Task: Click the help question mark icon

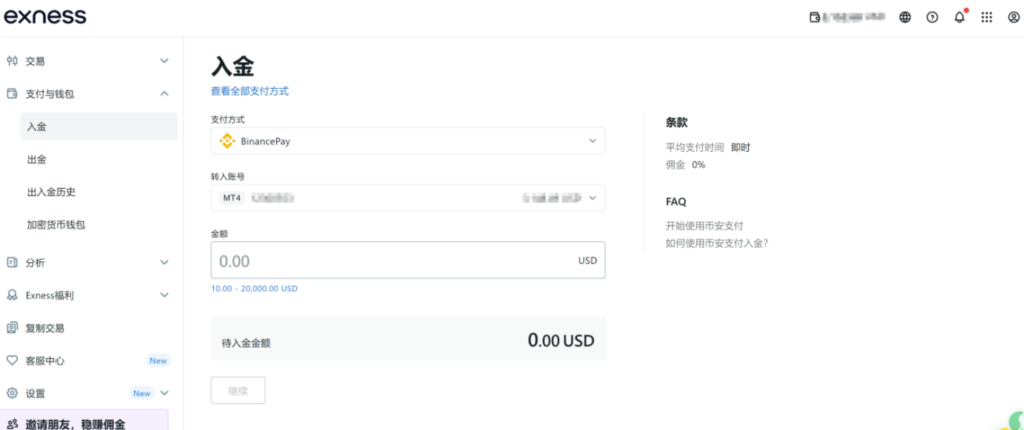Action: (x=932, y=17)
